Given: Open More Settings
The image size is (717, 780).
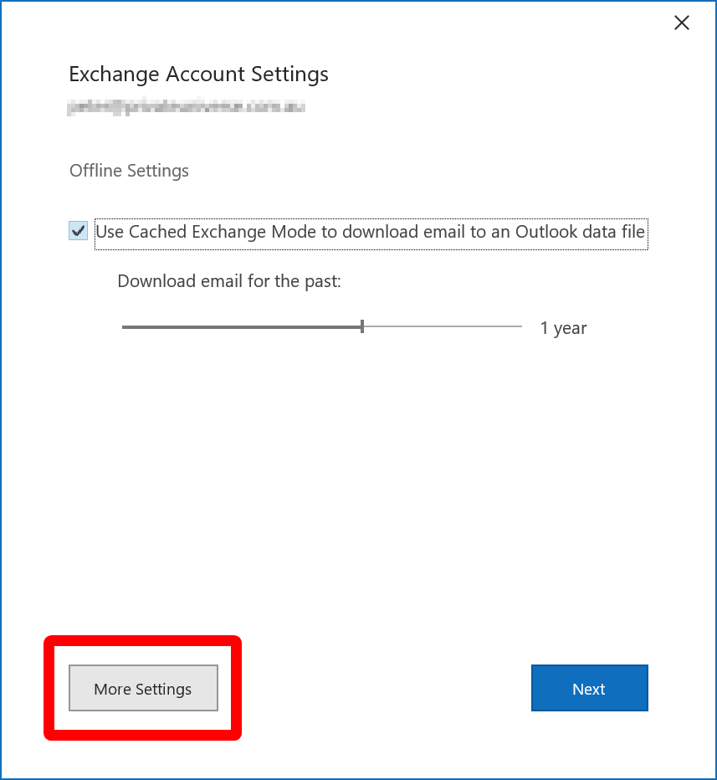Looking at the screenshot, I should [x=143, y=689].
